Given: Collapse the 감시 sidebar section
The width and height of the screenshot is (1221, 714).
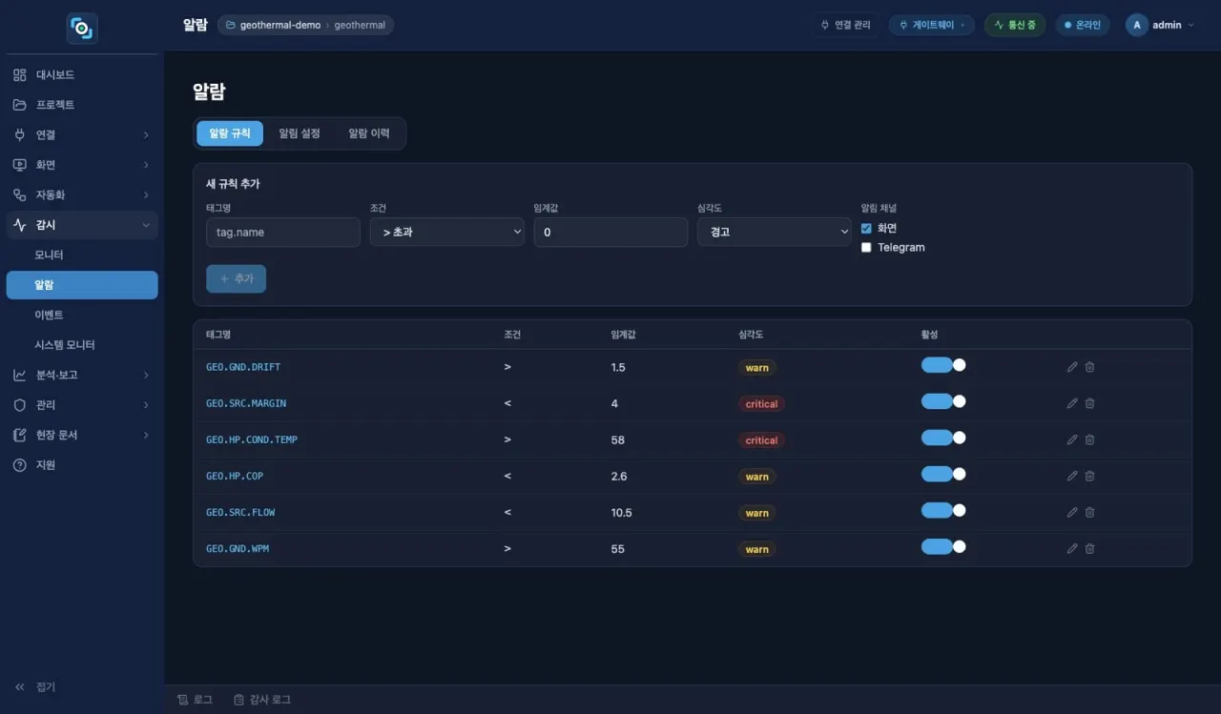Looking at the screenshot, I should 82,225.
